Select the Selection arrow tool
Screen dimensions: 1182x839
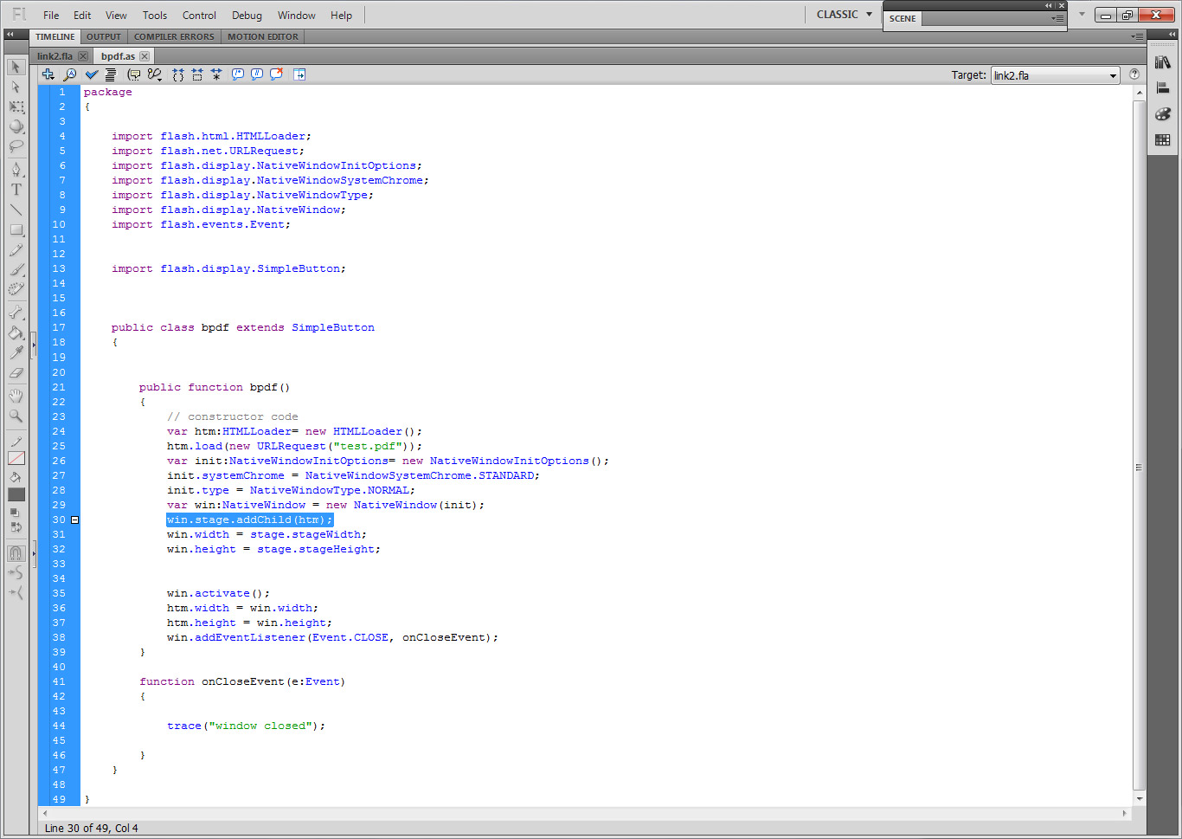(16, 67)
